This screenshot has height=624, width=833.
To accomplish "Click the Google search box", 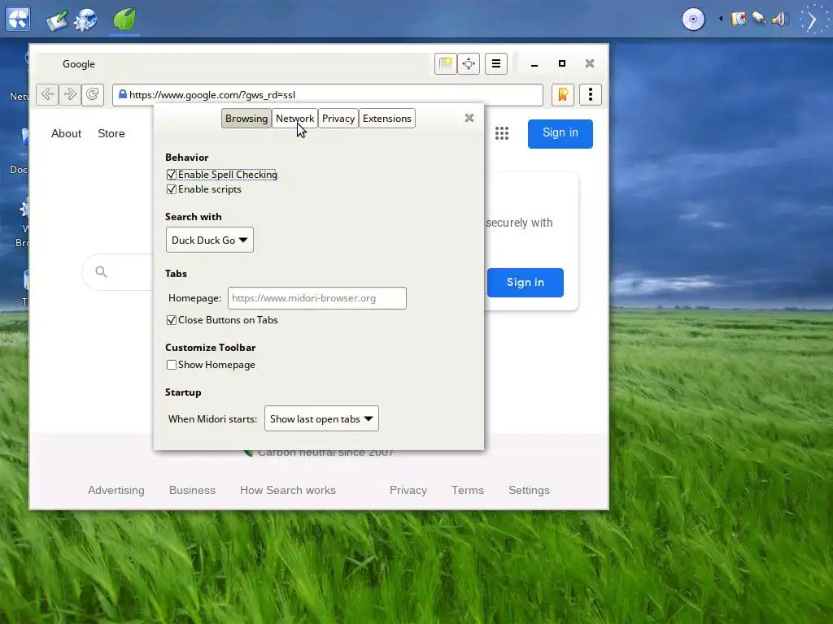I will point(118,271).
